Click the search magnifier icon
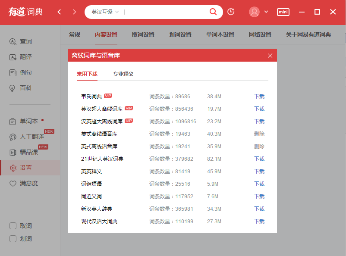 (x=213, y=12)
